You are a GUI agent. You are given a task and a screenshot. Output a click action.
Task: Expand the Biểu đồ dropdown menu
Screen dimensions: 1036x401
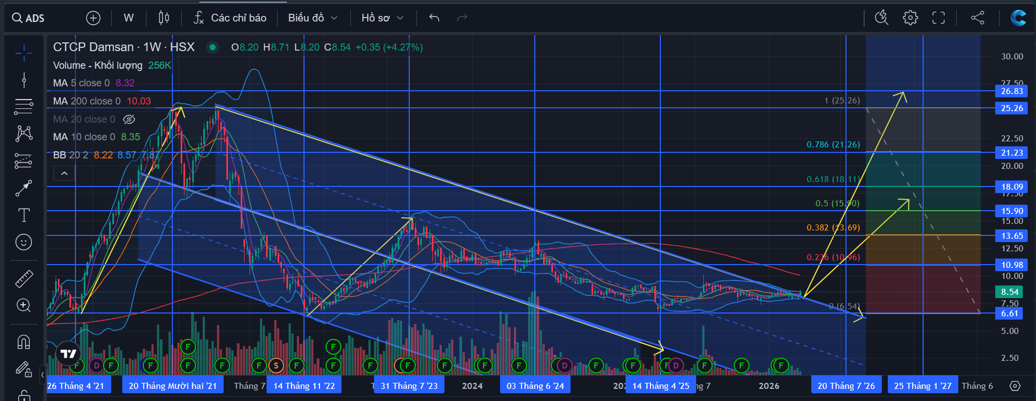(313, 18)
